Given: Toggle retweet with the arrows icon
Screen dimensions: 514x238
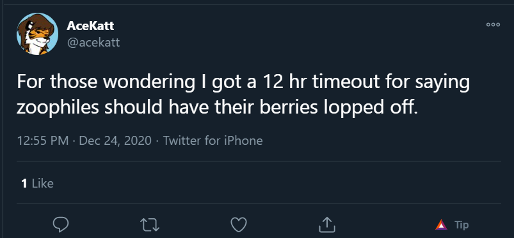Looking at the screenshot, I should tap(150, 225).
